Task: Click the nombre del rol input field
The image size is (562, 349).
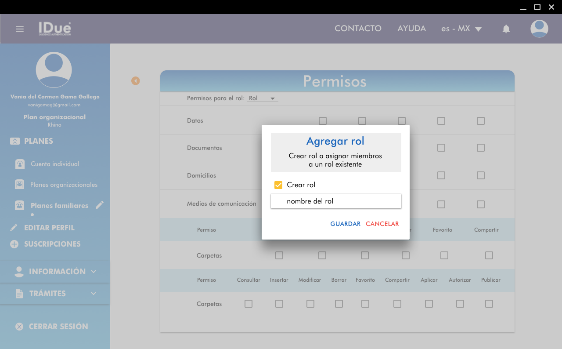Action: [x=336, y=201]
